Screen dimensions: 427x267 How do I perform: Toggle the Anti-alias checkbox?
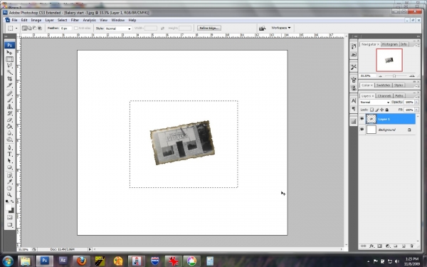76,28
